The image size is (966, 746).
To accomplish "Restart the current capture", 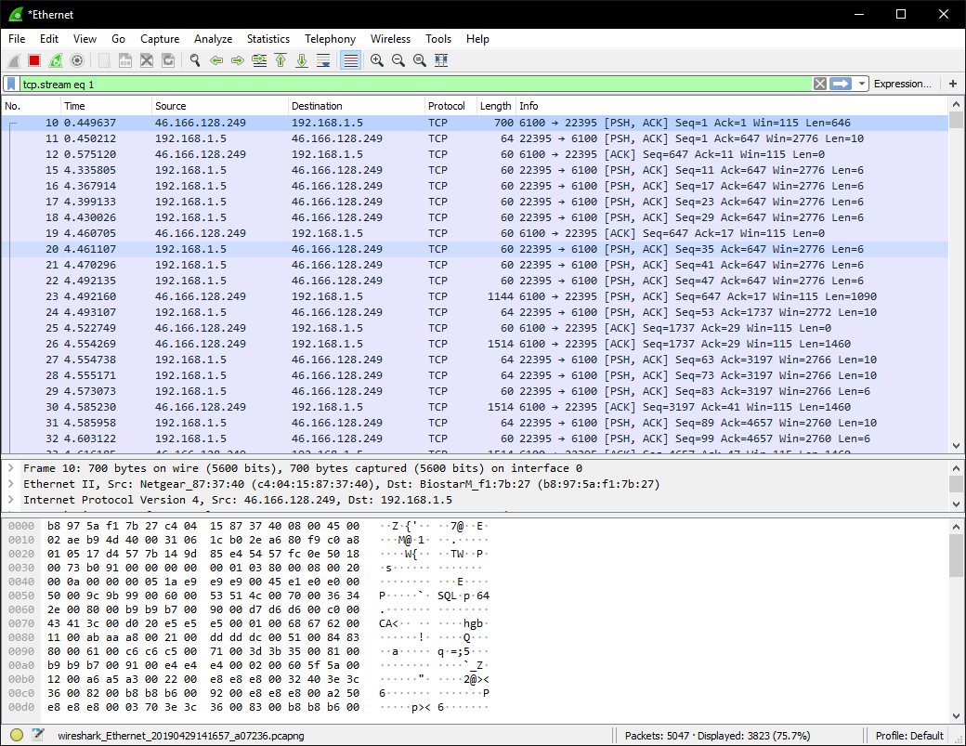I will [56, 60].
